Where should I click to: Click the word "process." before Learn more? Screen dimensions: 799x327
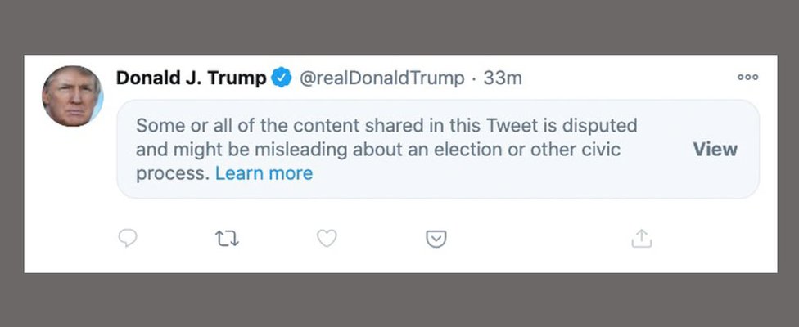(x=173, y=173)
